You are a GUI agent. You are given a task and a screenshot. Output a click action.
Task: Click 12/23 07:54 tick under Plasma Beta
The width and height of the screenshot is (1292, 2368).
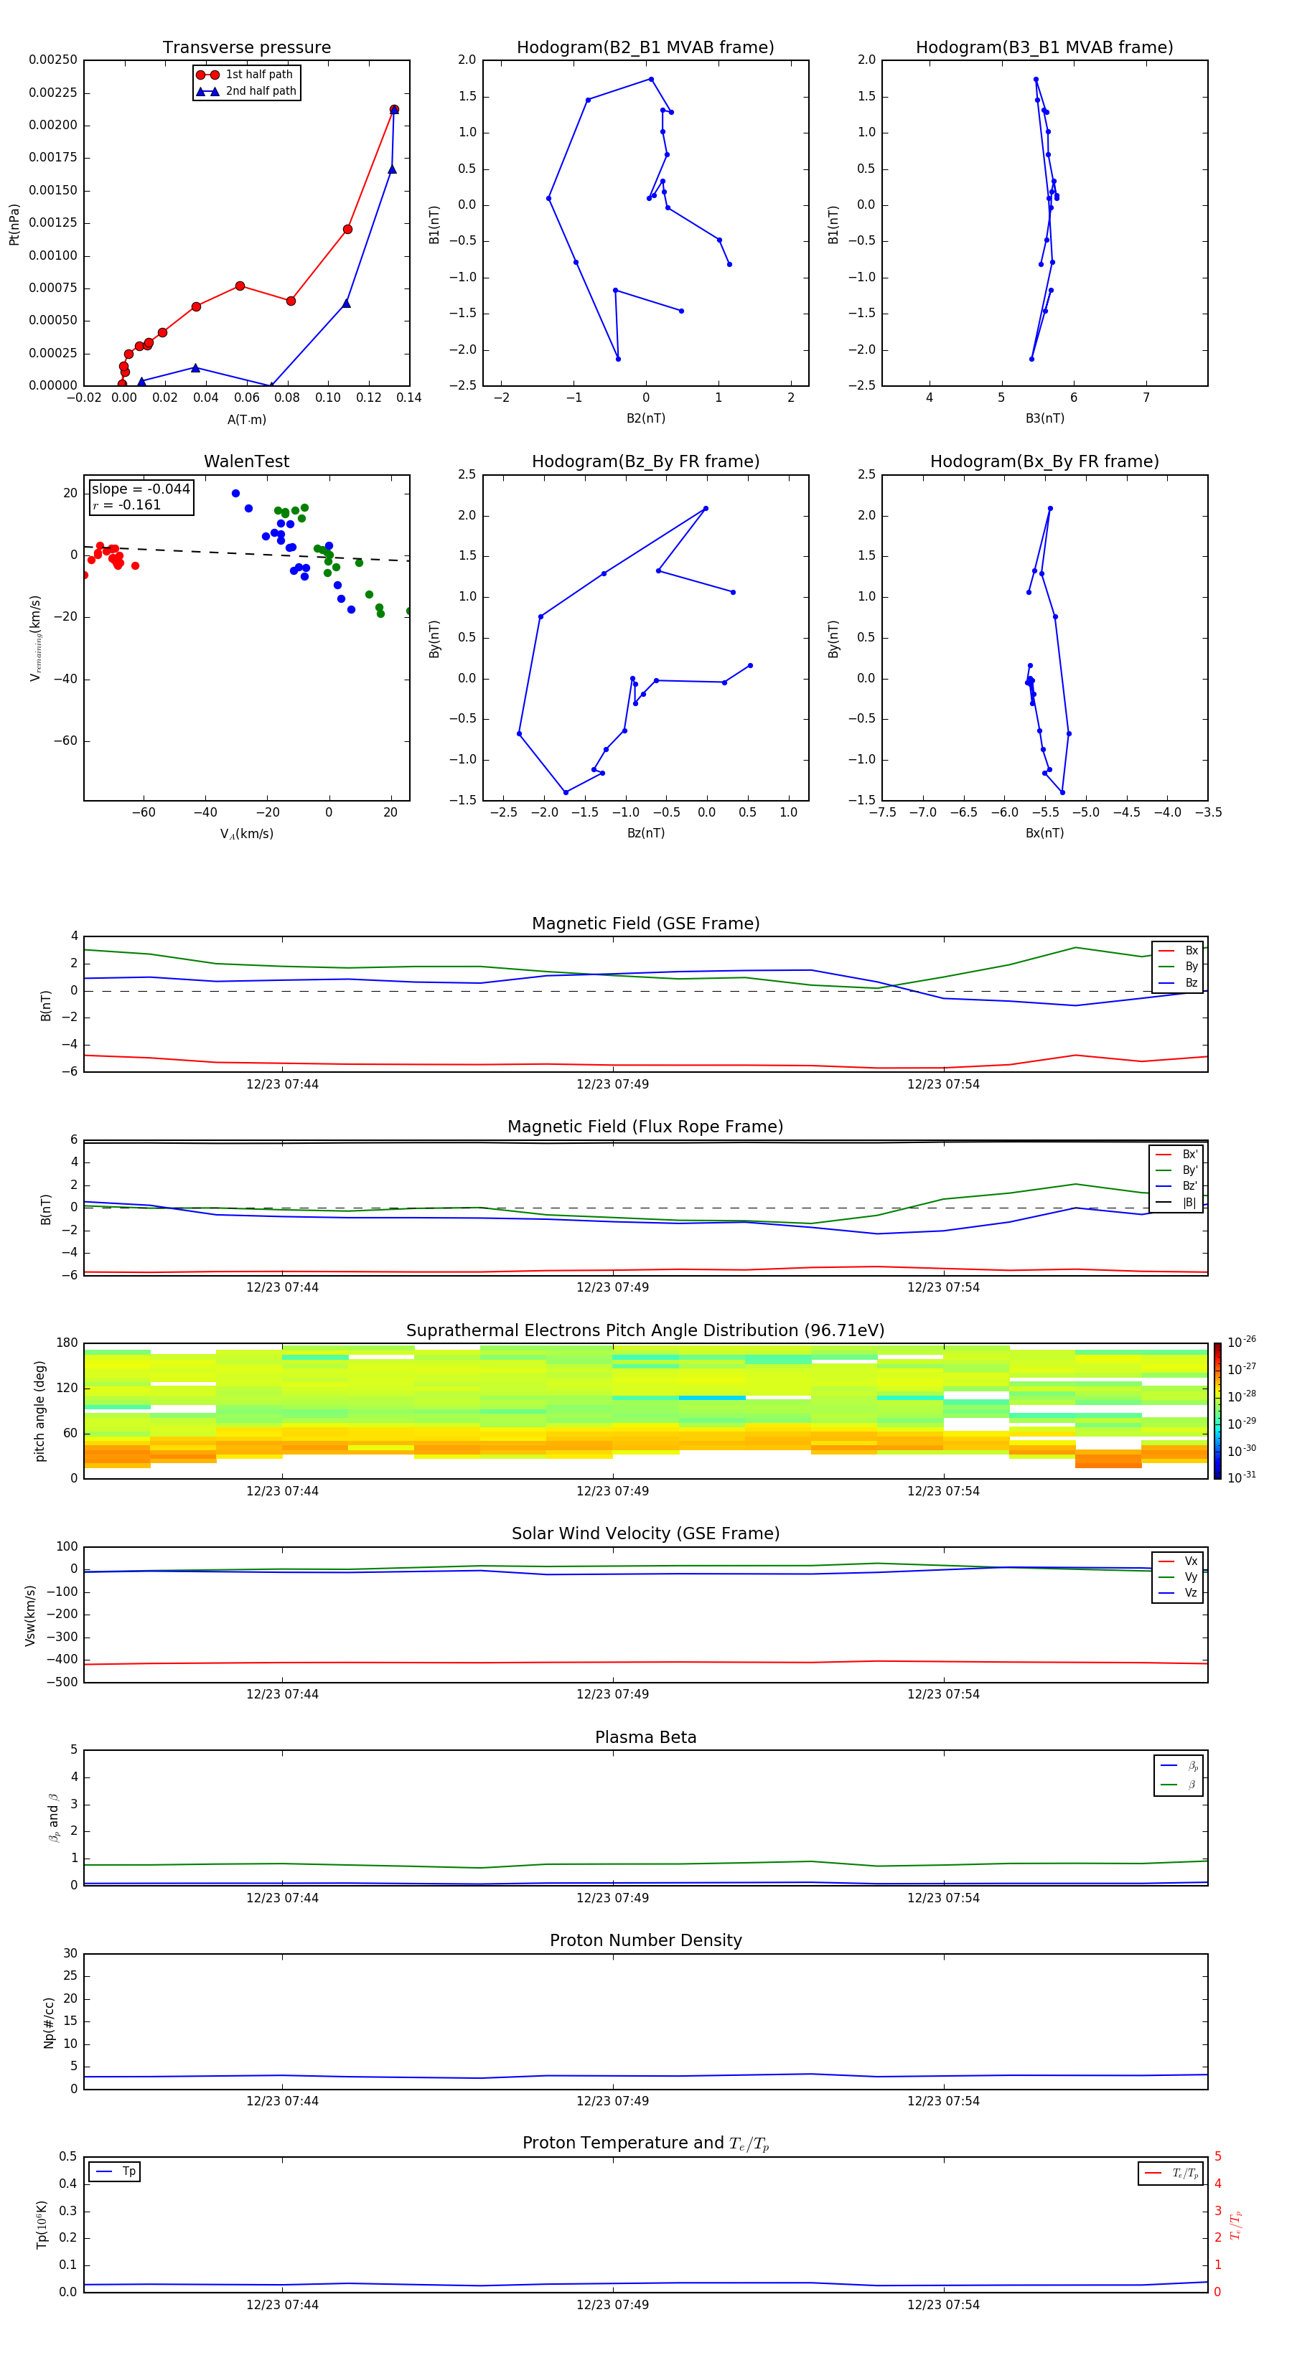coord(943,1898)
